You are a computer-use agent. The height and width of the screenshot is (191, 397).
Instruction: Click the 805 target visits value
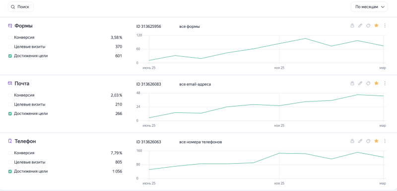pos(119,162)
